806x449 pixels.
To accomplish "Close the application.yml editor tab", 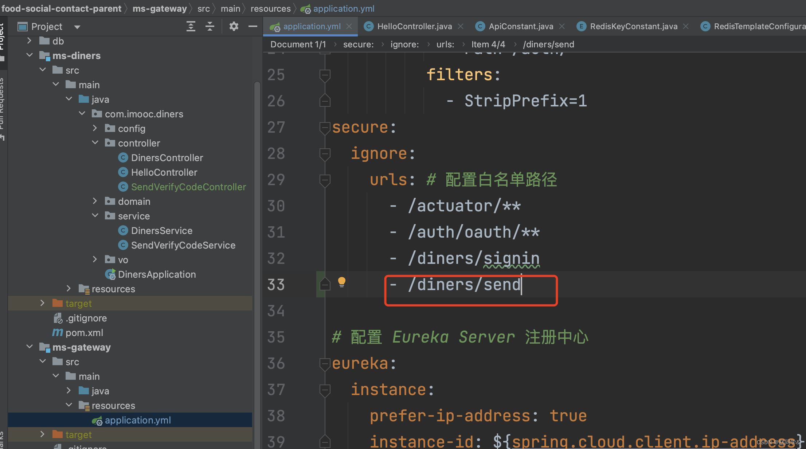I will pyautogui.click(x=349, y=26).
